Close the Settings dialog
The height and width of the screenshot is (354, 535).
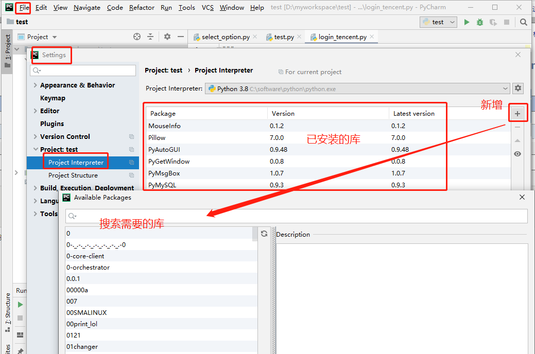pyautogui.click(x=518, y=55)
